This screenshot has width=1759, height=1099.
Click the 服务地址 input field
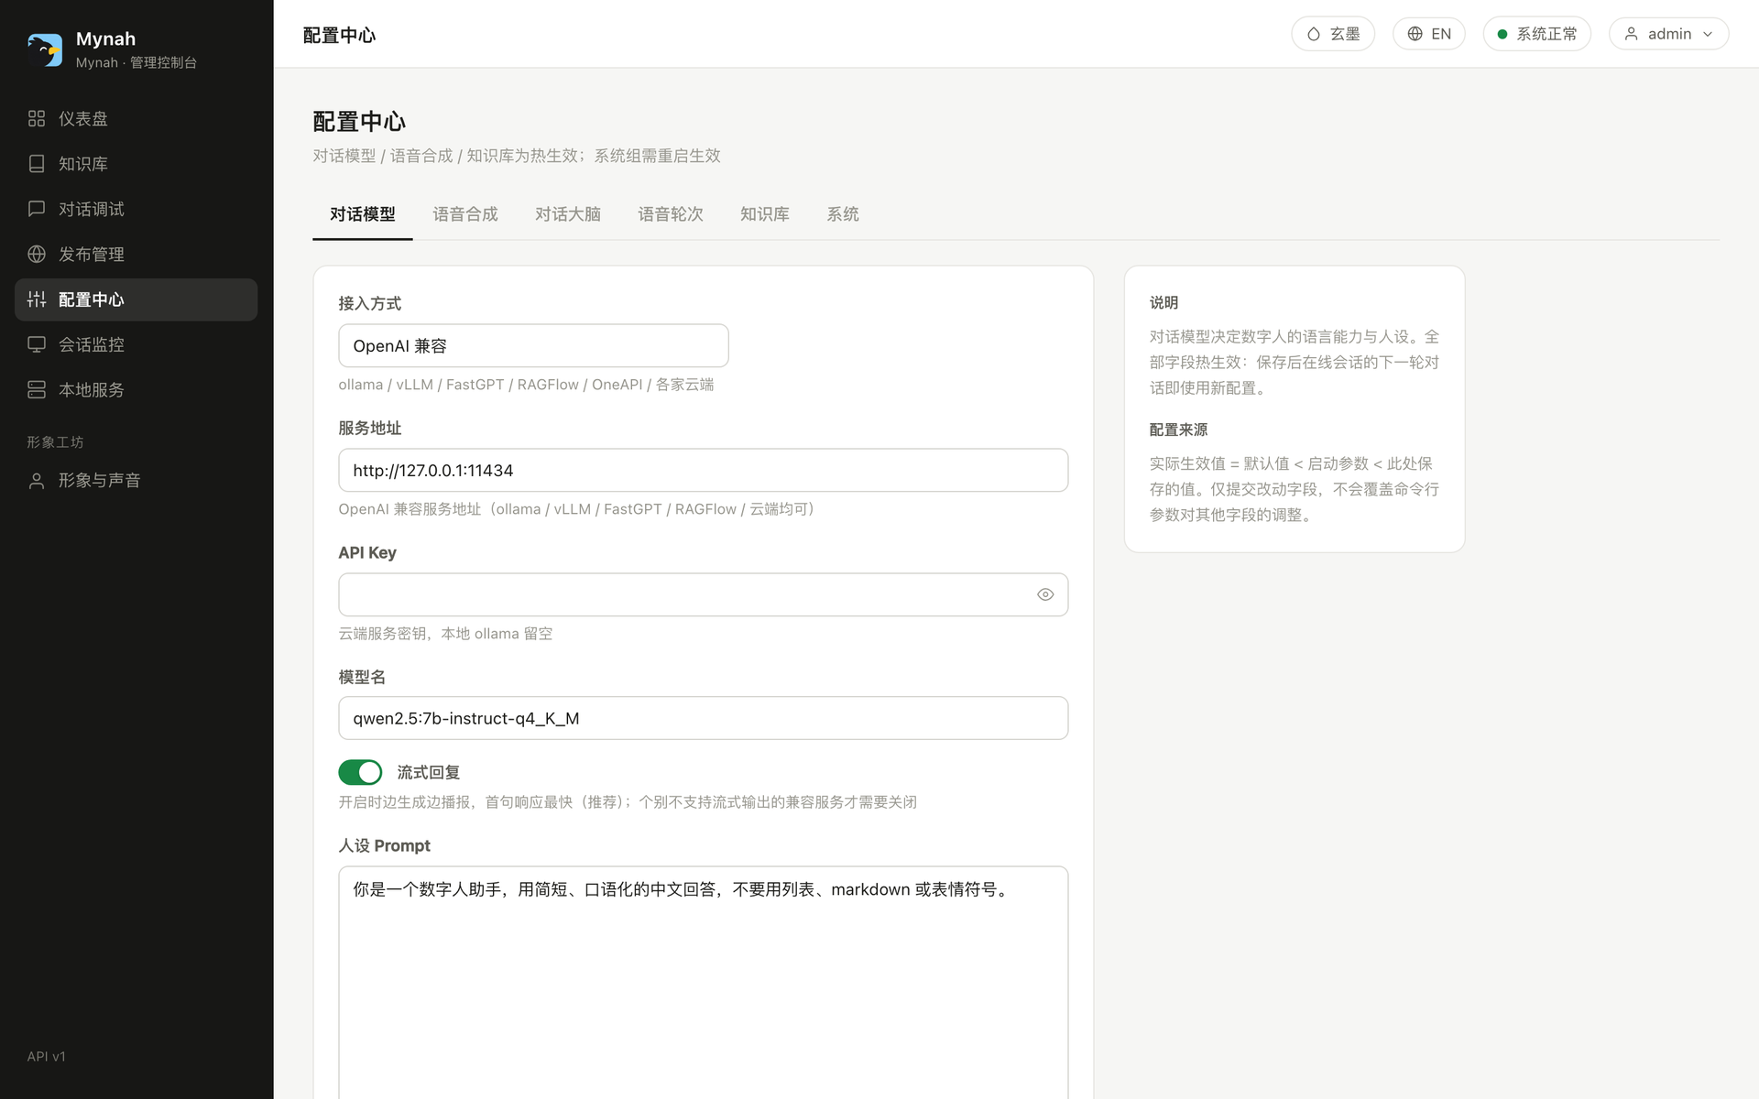[x=704, y=470]
